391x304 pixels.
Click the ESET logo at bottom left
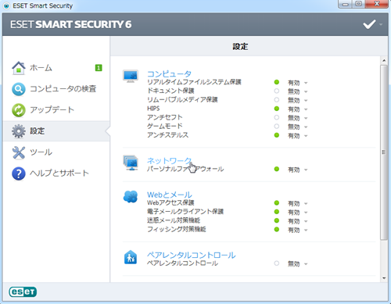[x=23, y=291]
